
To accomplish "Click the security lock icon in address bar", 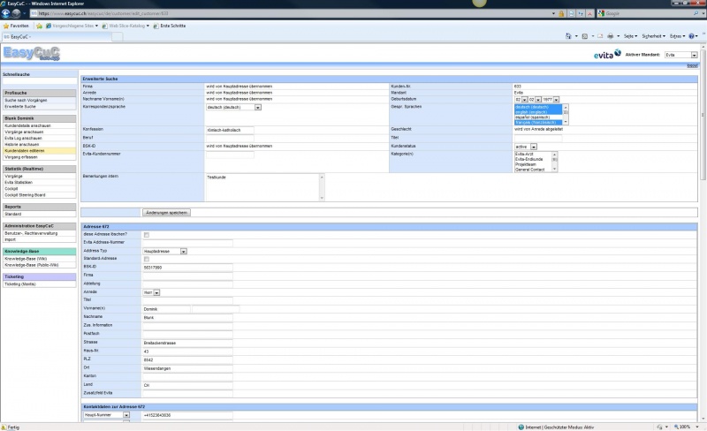I will 561,13.
